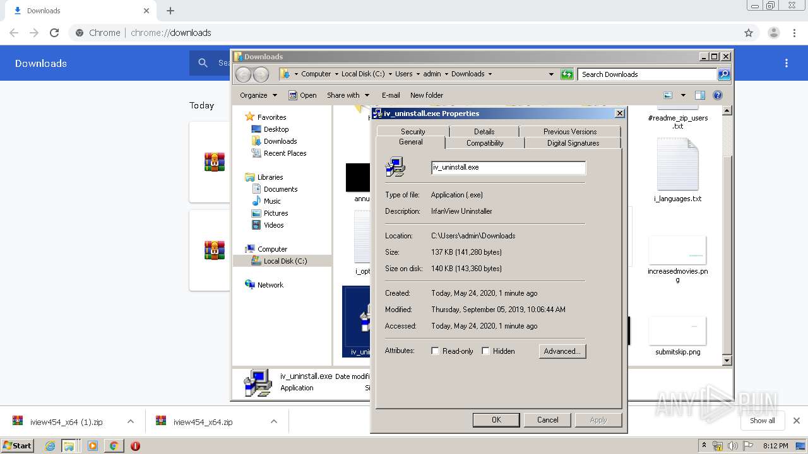Expand the iview454_x64.zip download options

click(274, 421)
